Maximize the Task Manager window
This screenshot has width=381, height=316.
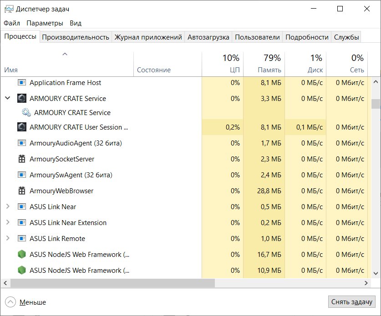[x=340, y=9]
